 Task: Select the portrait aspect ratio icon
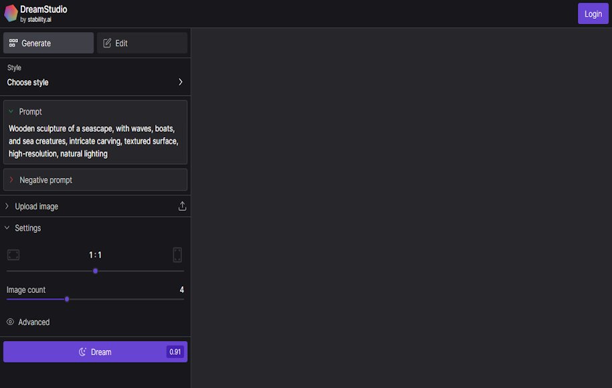coord(177,255)
